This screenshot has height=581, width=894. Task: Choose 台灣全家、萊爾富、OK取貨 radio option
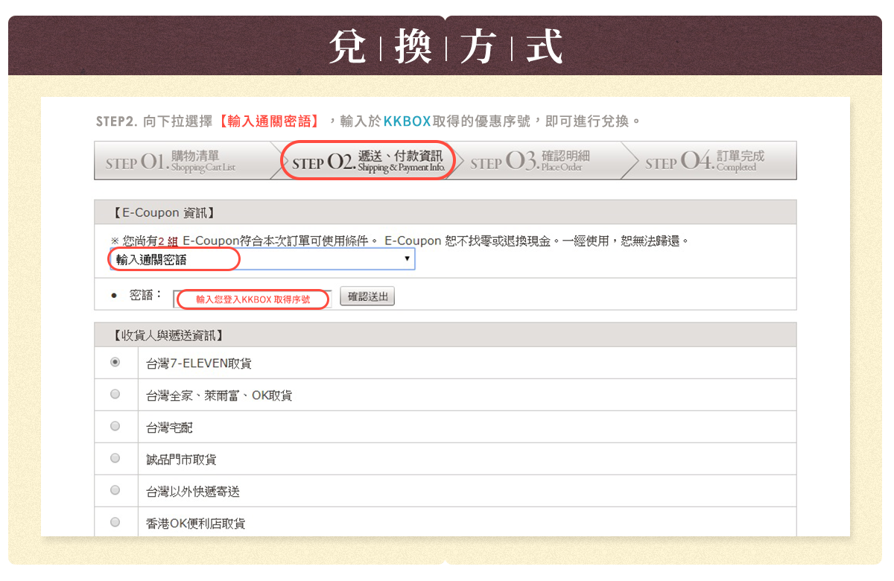click(x=115, y=395)
